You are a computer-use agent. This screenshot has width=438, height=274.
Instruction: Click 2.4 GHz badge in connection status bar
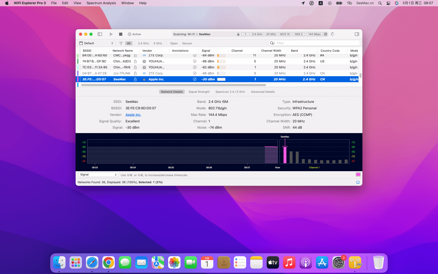[x=257, y=34]
